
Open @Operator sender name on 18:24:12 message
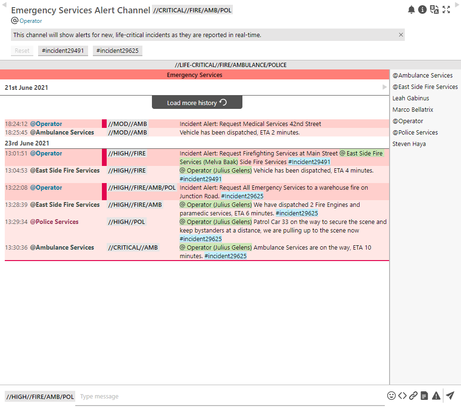(46, 124)
